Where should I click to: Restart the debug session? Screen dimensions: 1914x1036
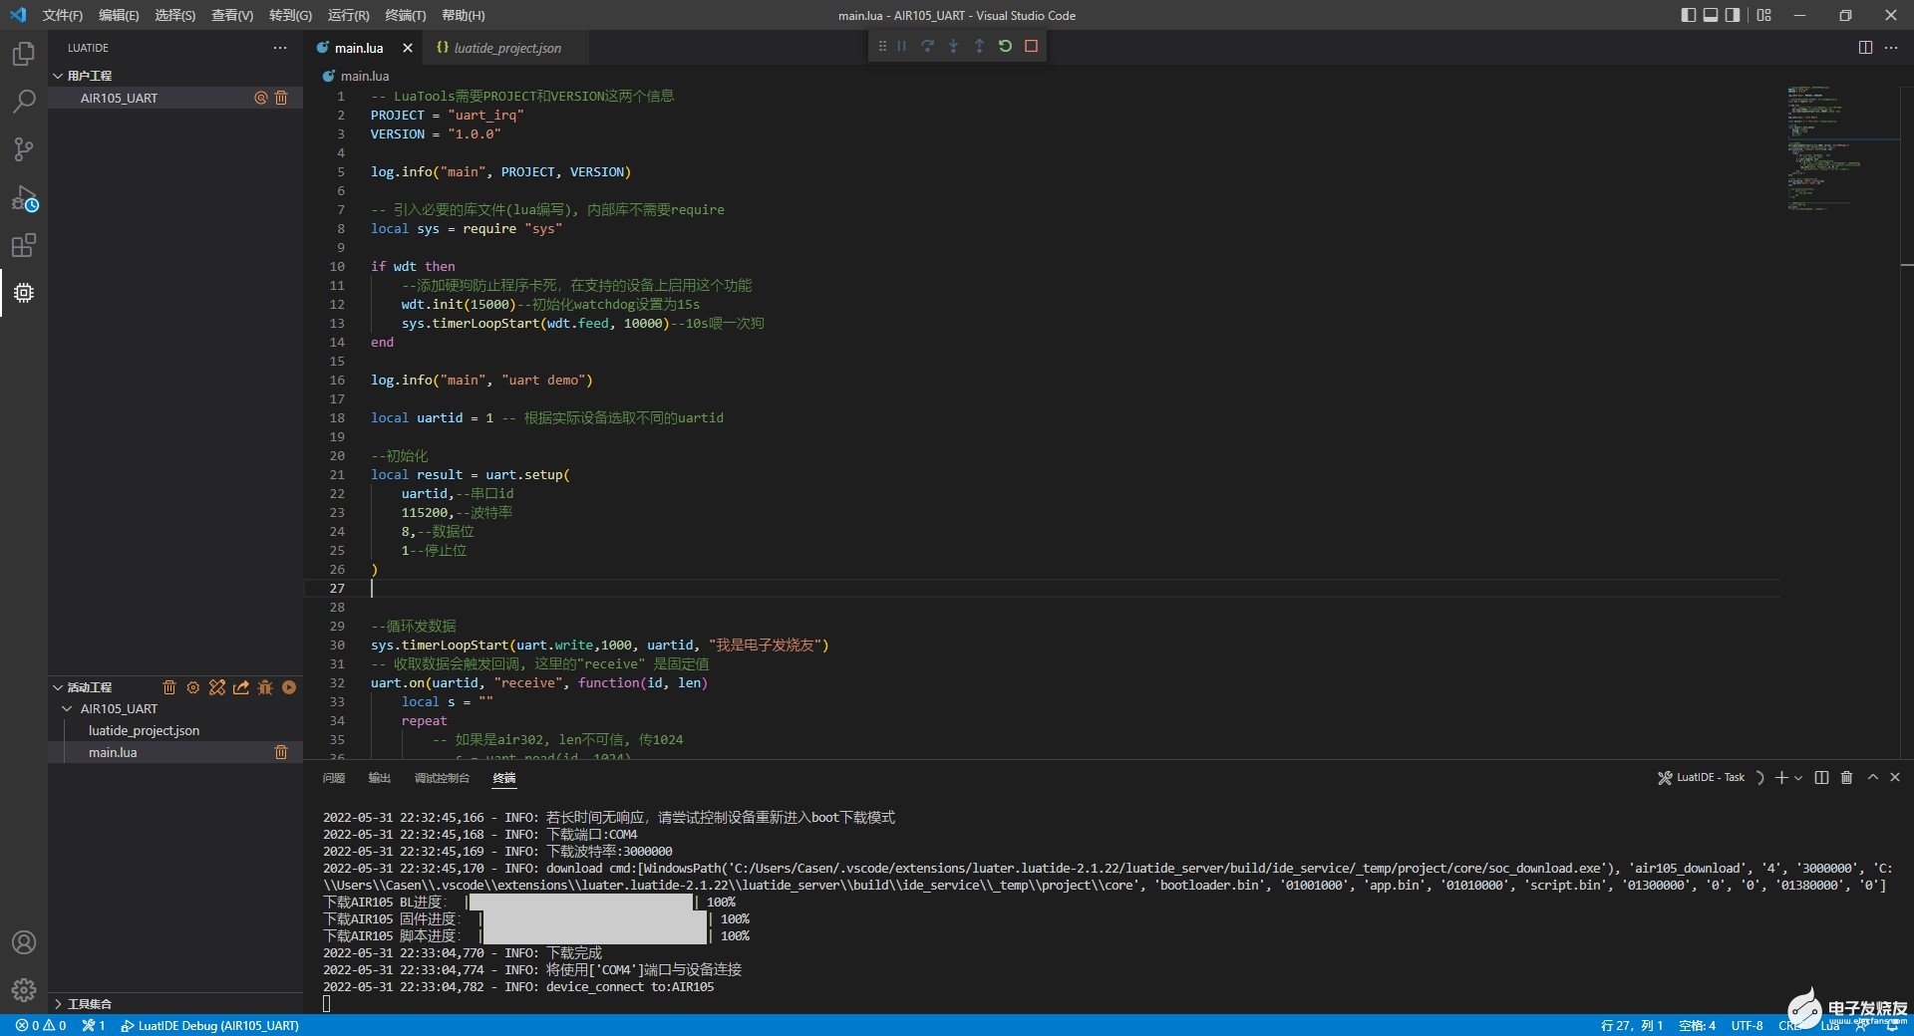pos(1005,46)
